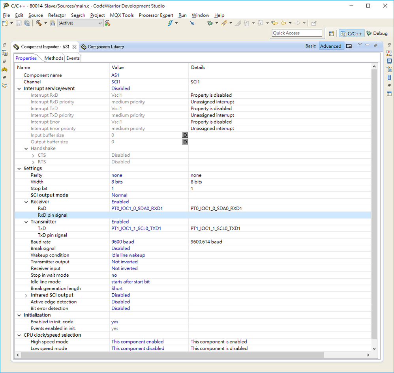Image resolution: width=394 pixels, height=373 pixels.
Task: Open the build hammer dropdown arrow
Action: coord(46,23)
